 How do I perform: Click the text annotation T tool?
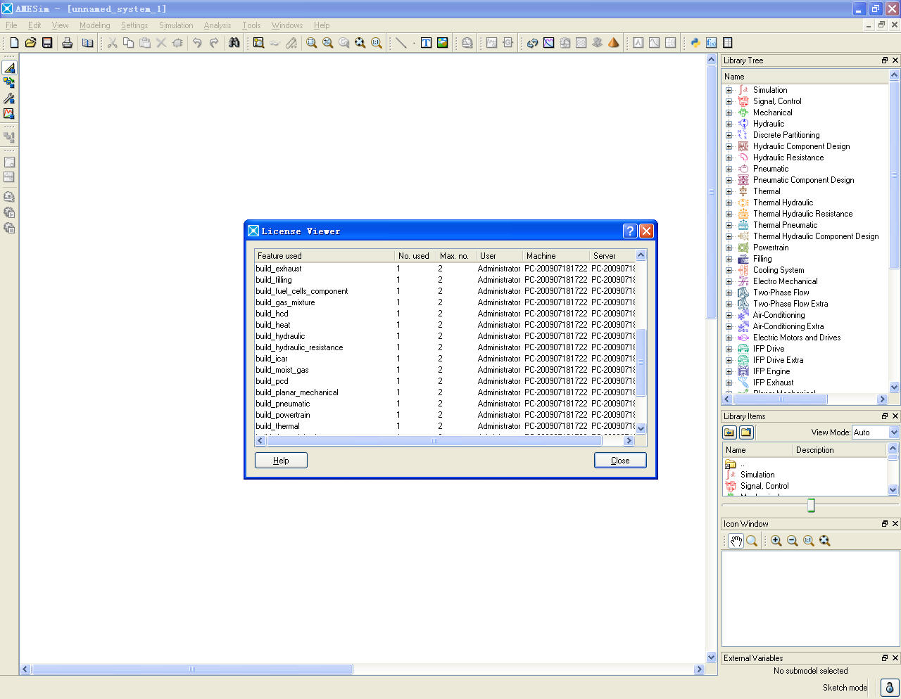pyautogui.click(x=426, y=43)
